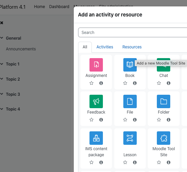The width and height of the screenshot is (187, 172).
Task: Collapse the Topic 4 chevron
Action: point(2,109)
